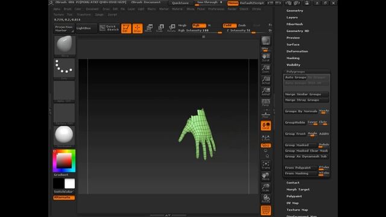Click the Frame mesh icon
Image resolution: width=386 pixels, height=217 pixels.
(x=265, y=165)
